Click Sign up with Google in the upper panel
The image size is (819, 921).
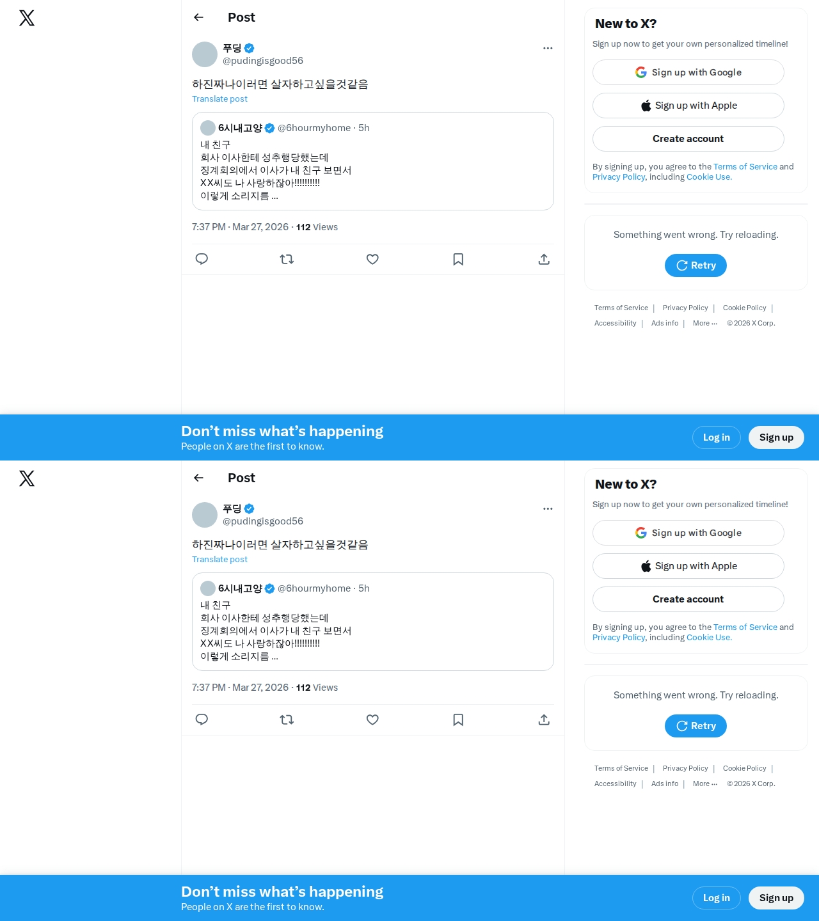(688, 72)
